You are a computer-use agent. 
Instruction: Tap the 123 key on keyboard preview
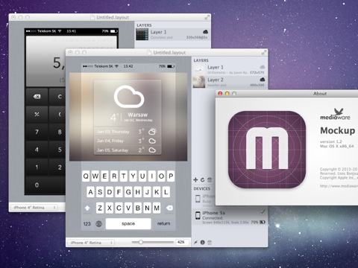pyautogui.click(x=87, y=224)
